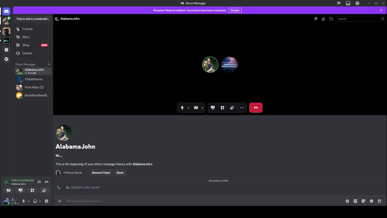The image size is (387, 218).
Task: Click large AlabamaJohn profile picture in chat
Action: (63, 133)
